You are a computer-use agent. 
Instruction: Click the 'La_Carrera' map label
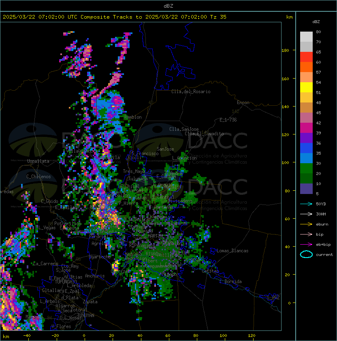point(45,264)
